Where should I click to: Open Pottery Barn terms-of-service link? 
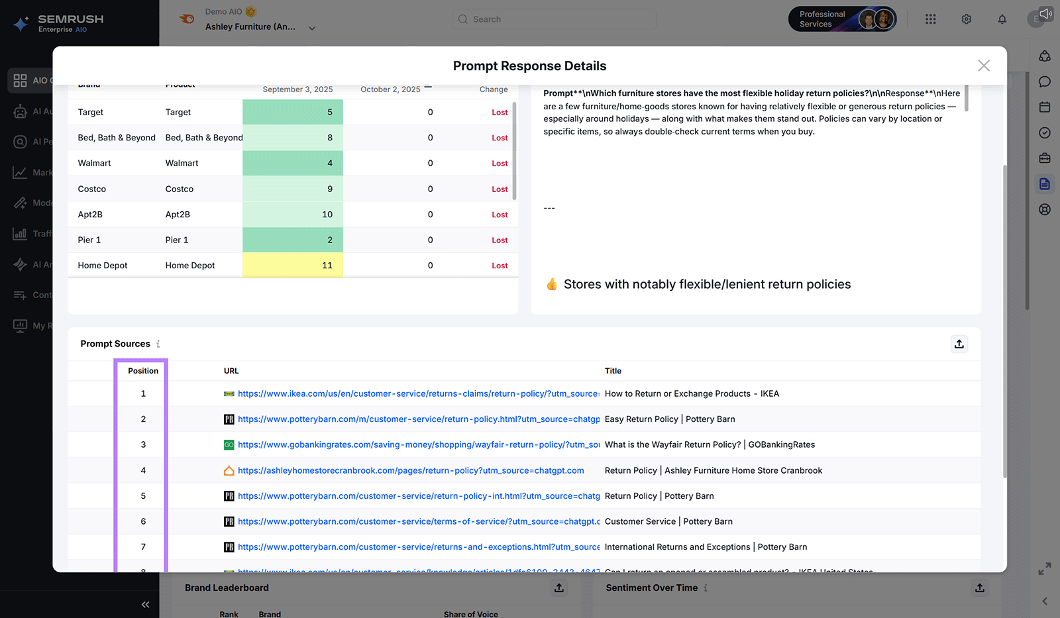419,521
